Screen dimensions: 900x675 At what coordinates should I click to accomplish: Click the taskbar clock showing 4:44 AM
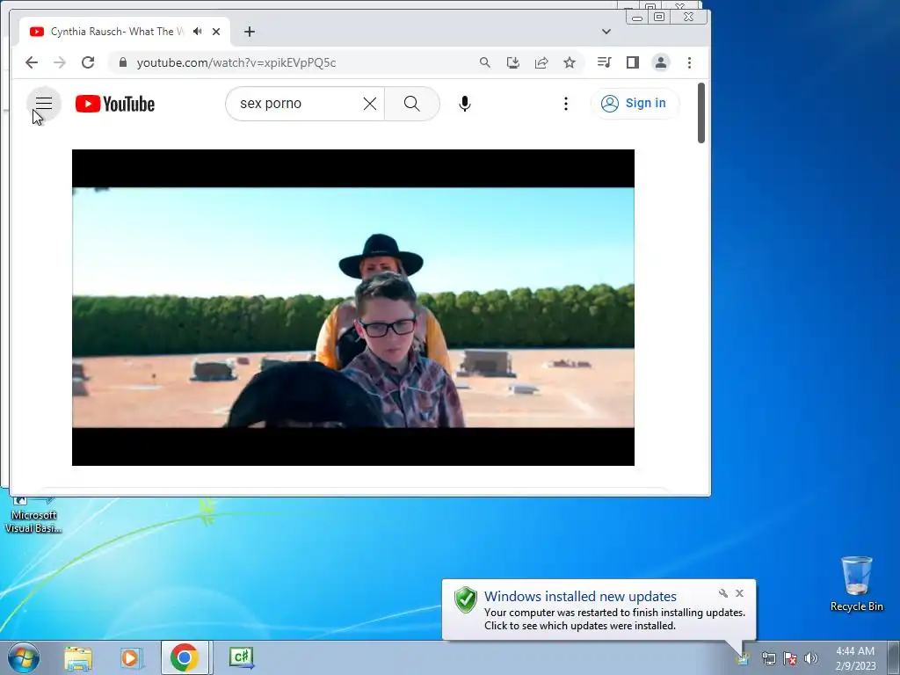(x=855, y=658)
